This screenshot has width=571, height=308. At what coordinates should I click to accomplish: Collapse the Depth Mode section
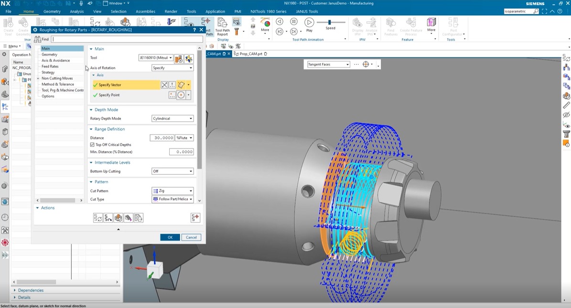coord(91,109)
